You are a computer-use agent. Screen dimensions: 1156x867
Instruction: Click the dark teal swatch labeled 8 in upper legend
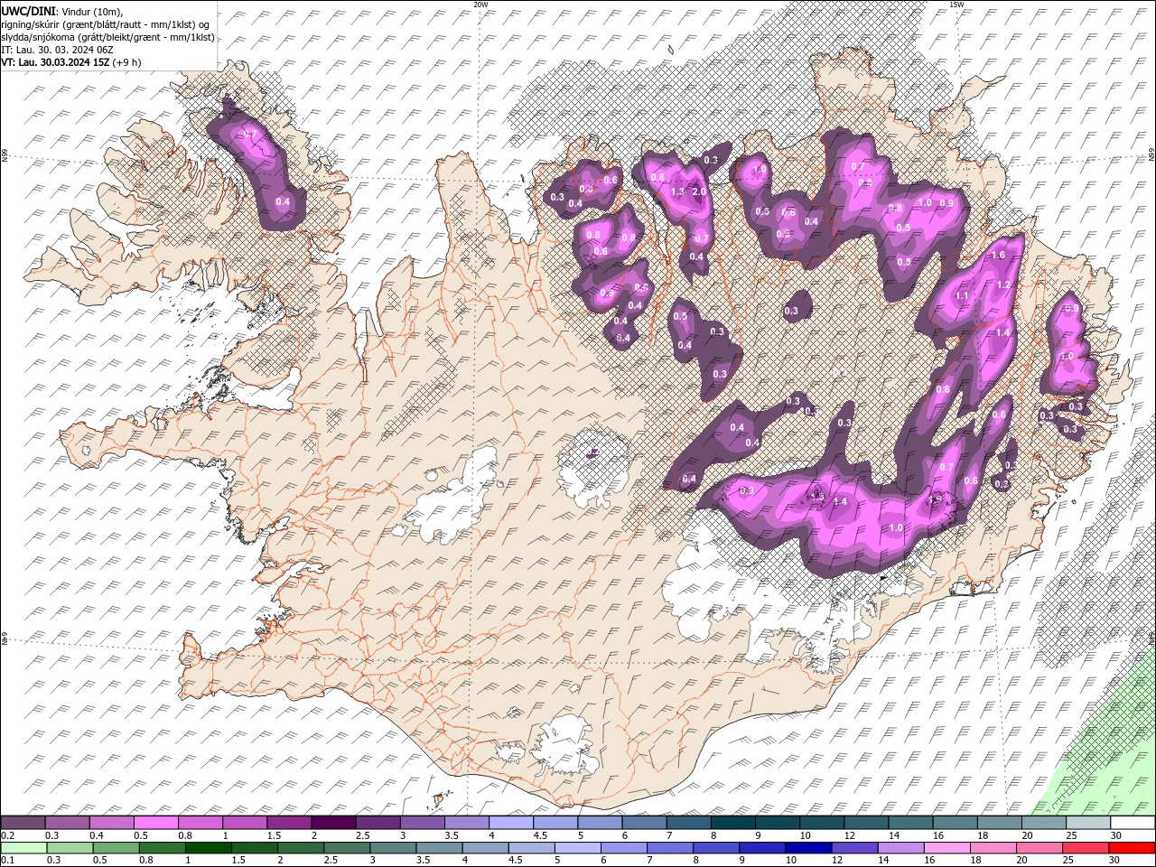733,823
